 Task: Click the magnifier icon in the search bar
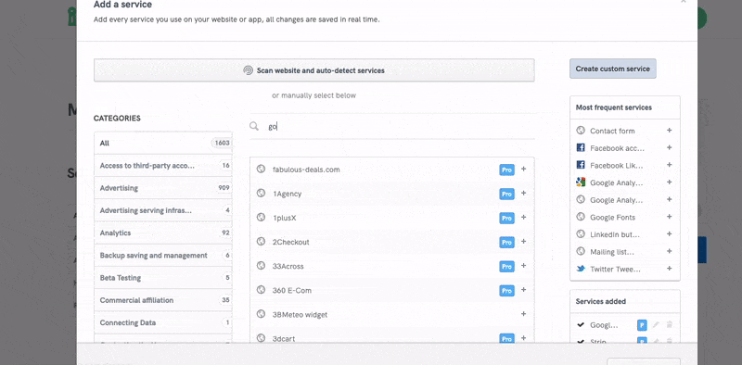[x=254, y=126]
